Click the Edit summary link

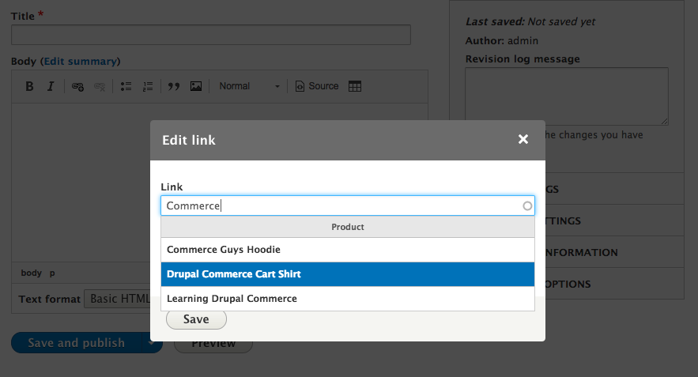point(80,61)
